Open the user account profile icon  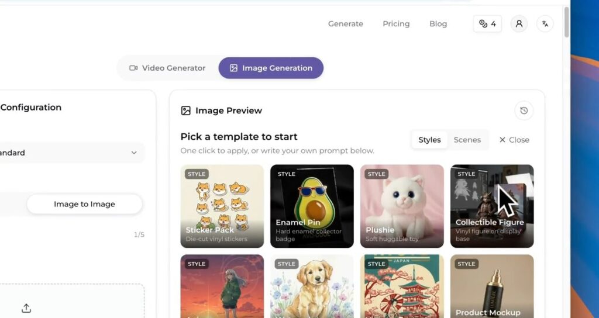pyautogui.click(x=519, y=23)
